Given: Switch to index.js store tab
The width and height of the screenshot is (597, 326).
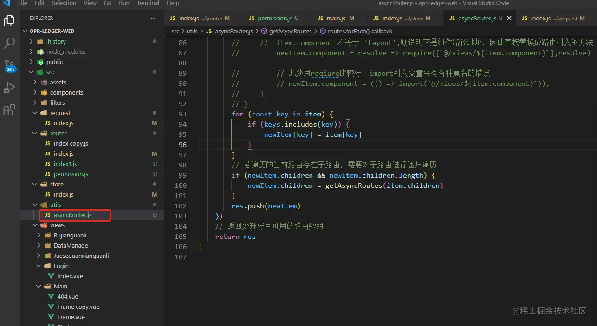Looking at the screenshot, I should tap(406, 19).
